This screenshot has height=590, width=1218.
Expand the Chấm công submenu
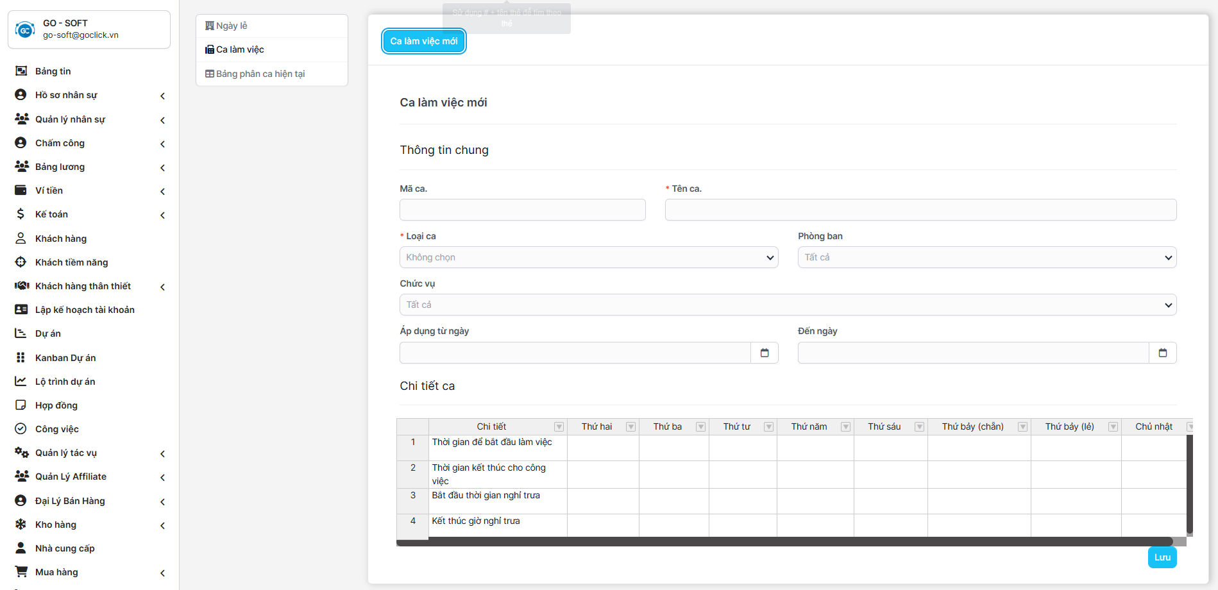pos(162,144)
